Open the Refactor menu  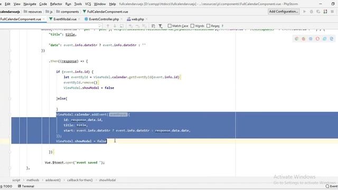56,4
